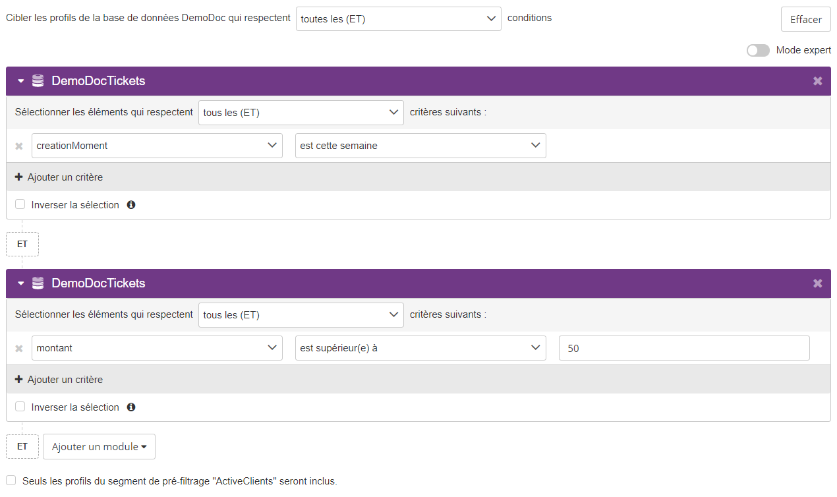Open the 'est cette semaine' operator dropdown
Viewport: 837px width, 497px height.
pyautogui.click(x=420, y=146)
